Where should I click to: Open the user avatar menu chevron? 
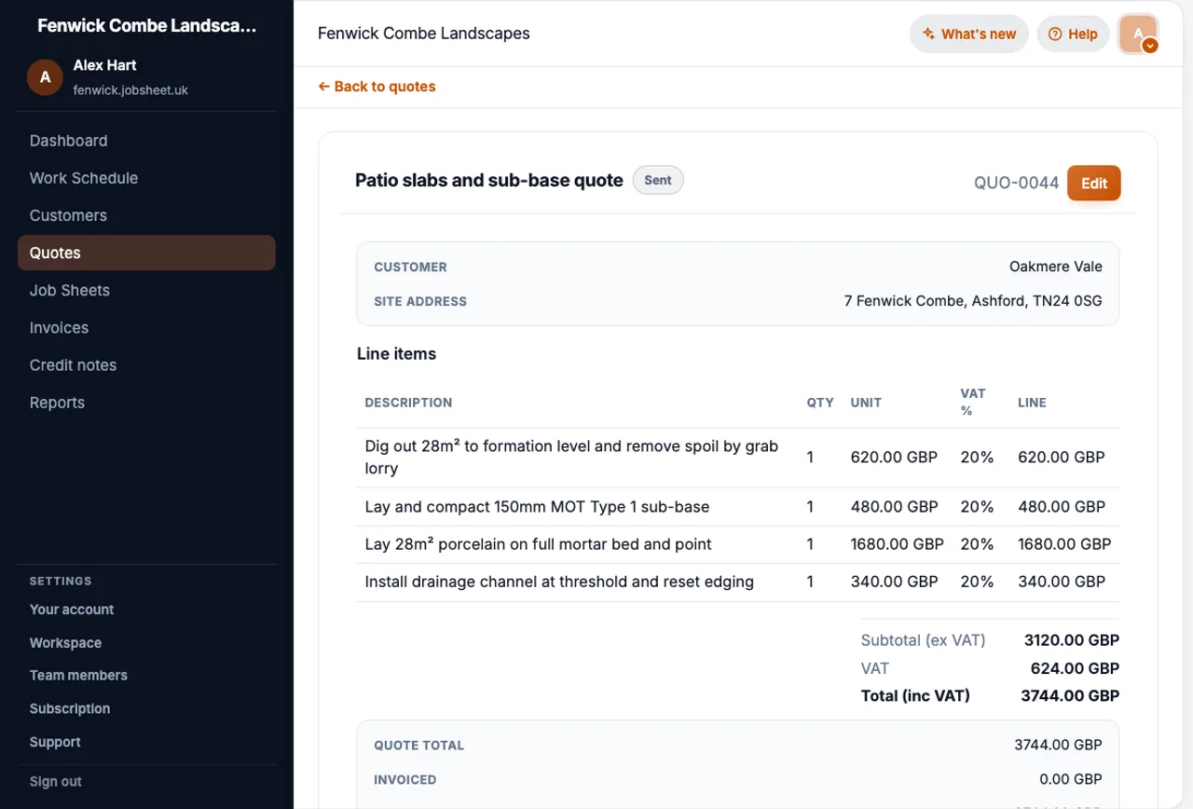[x=1150, y=45]
